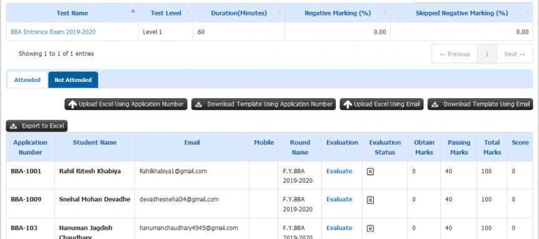Click round name F.Y.BBA 2019-2020 for BBA-1001
The image size is (539, 239).
coord(298,176)
